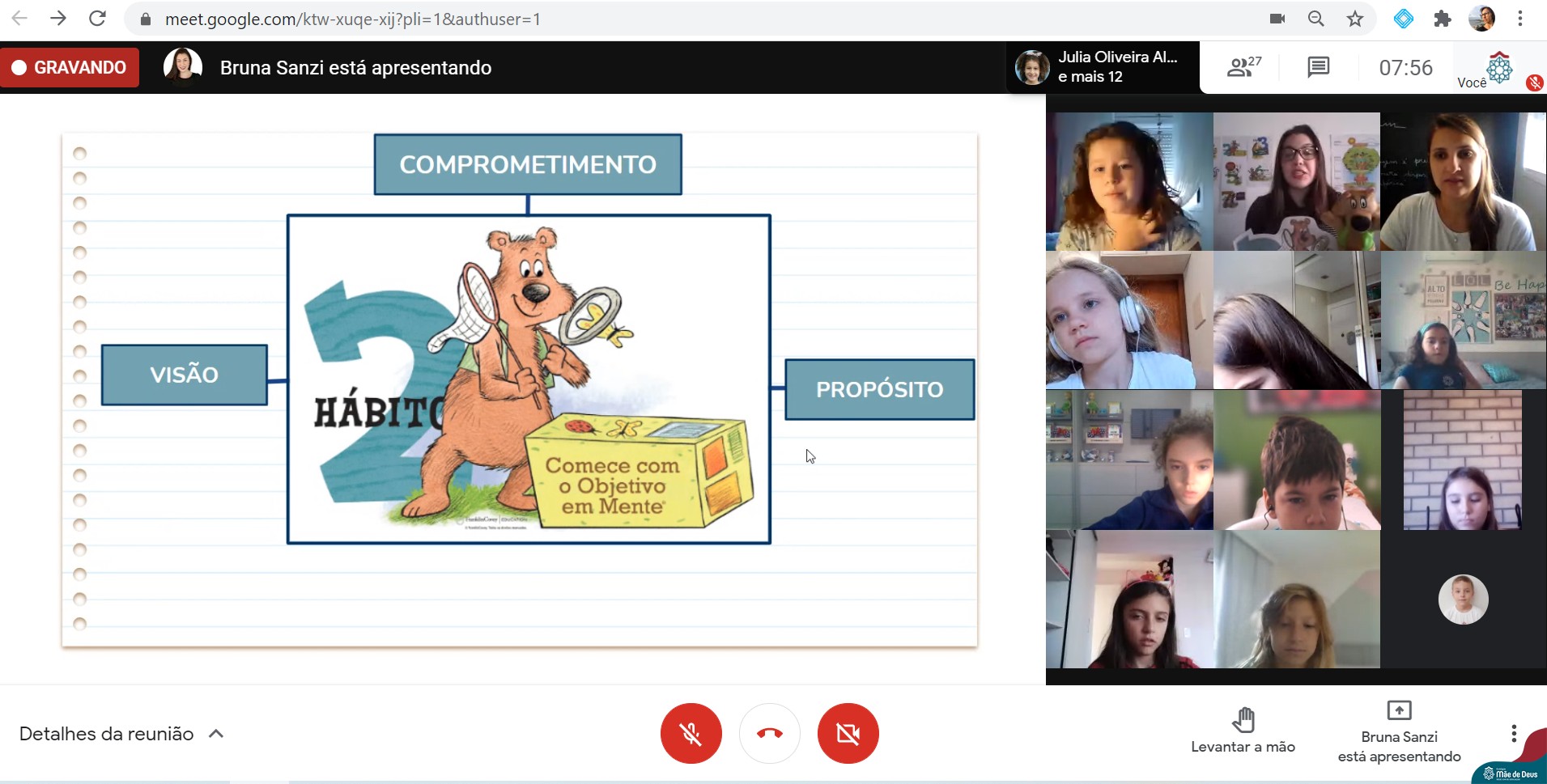Click the browser zoom magnifier icon
This screenshot has height=784, width=1547.
pyautogui.click(x=1315, y=19)
